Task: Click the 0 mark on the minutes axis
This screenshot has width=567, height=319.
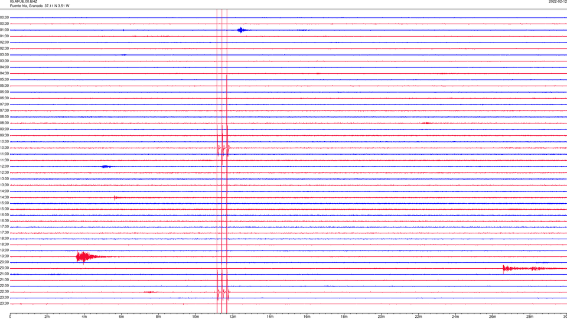Action: 10,317
